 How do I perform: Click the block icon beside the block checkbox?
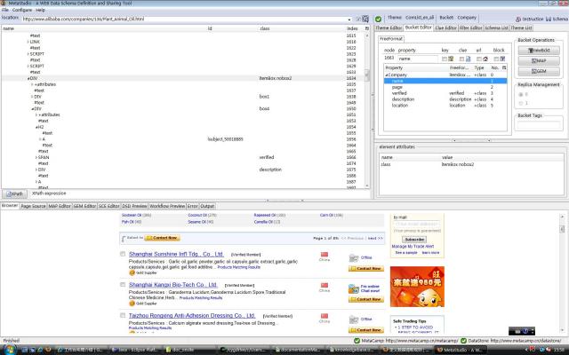[502, 59]
